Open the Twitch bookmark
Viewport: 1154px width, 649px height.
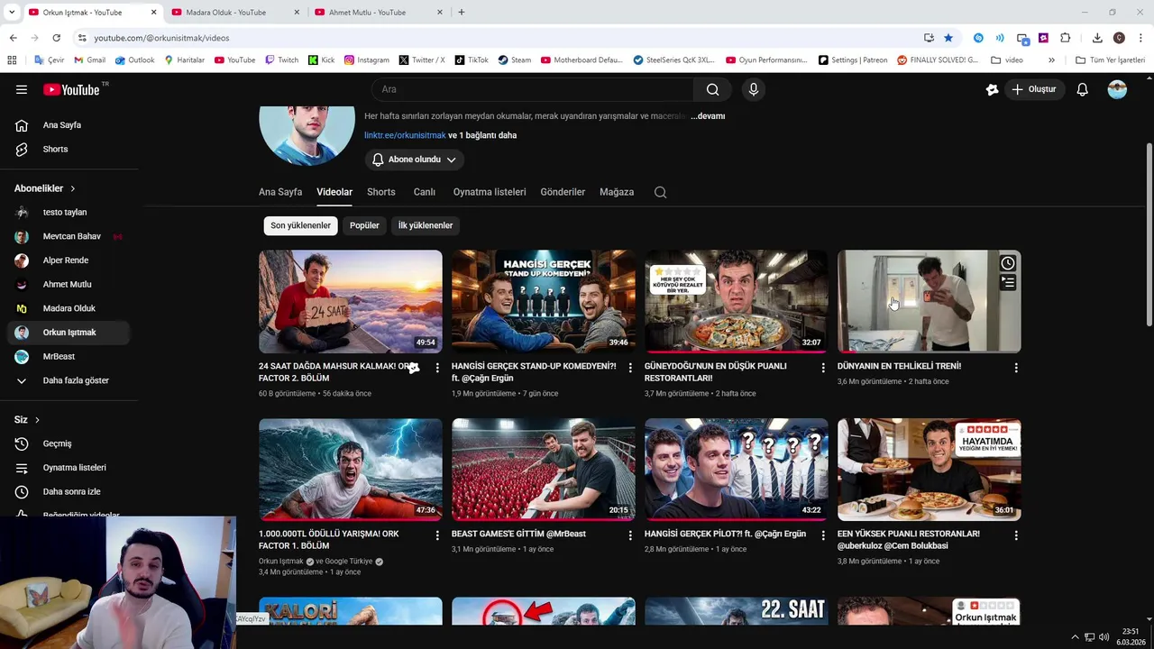(x=281, y=60)
